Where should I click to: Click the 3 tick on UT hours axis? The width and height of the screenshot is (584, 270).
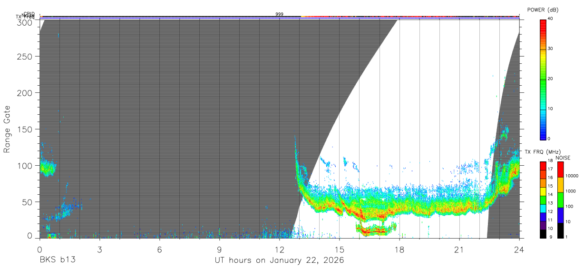tap(99, 249)
